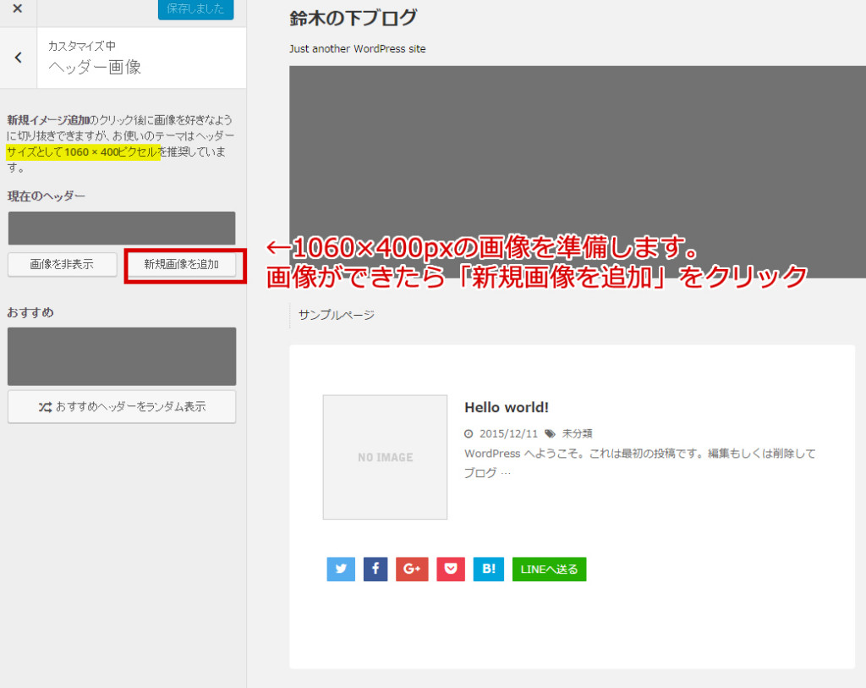Hide the current header image with 画像を非表示
Screen dimensions: 866x688
coord(62,264)
